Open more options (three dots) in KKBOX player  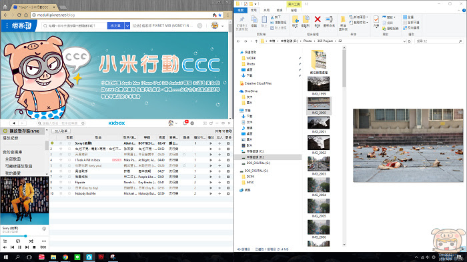tap(44, 241)
